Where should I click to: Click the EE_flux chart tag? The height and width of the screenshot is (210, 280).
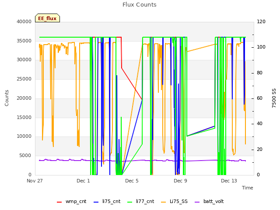click(47, 18)
